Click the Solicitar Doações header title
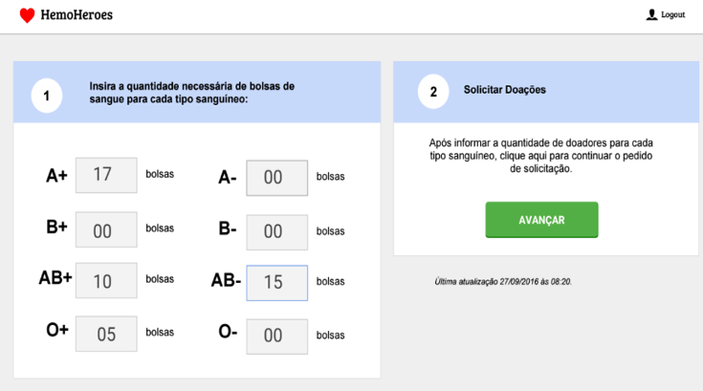The width and height of the screenshot is (703, 391). coord(504,91)
